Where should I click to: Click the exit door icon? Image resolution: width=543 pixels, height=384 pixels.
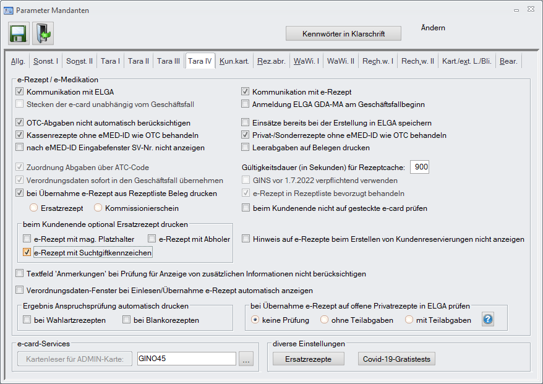point(43,33)
